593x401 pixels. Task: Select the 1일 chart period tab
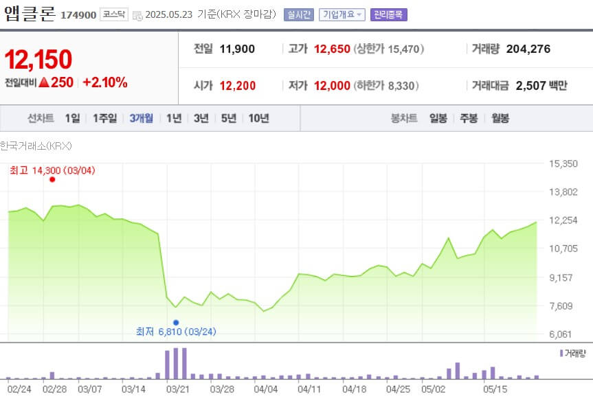click(71, 117)
